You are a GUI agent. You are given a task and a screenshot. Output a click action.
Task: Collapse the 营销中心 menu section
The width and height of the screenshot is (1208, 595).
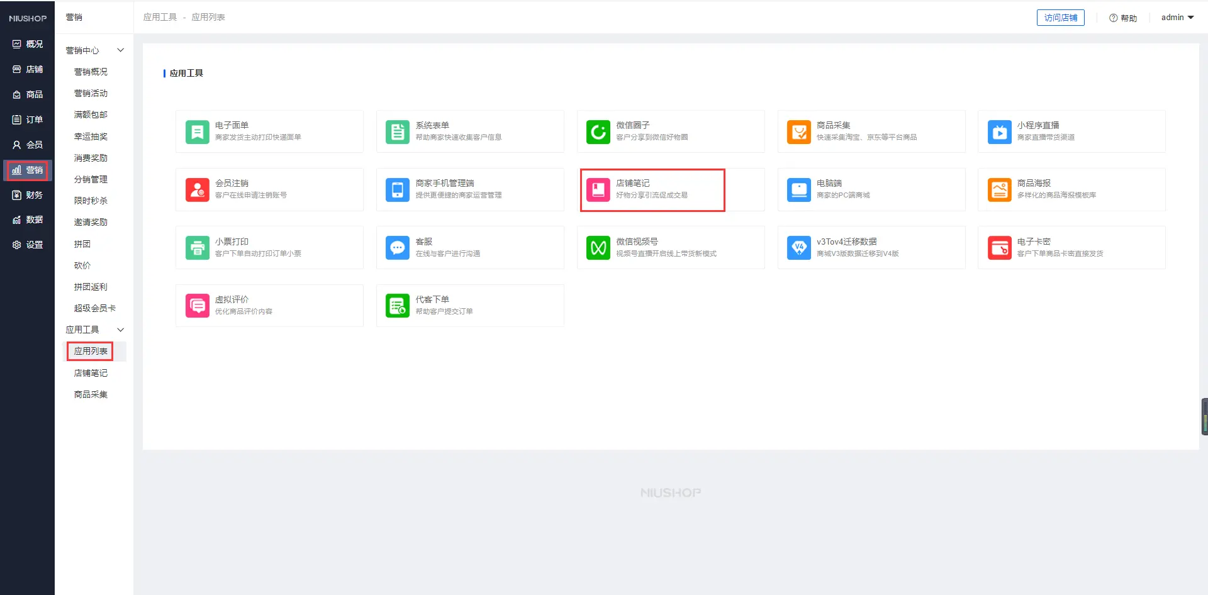pos(120,50)
